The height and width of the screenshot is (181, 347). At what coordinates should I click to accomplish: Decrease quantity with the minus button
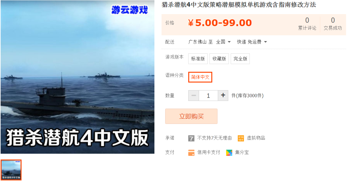click(193, 95)
